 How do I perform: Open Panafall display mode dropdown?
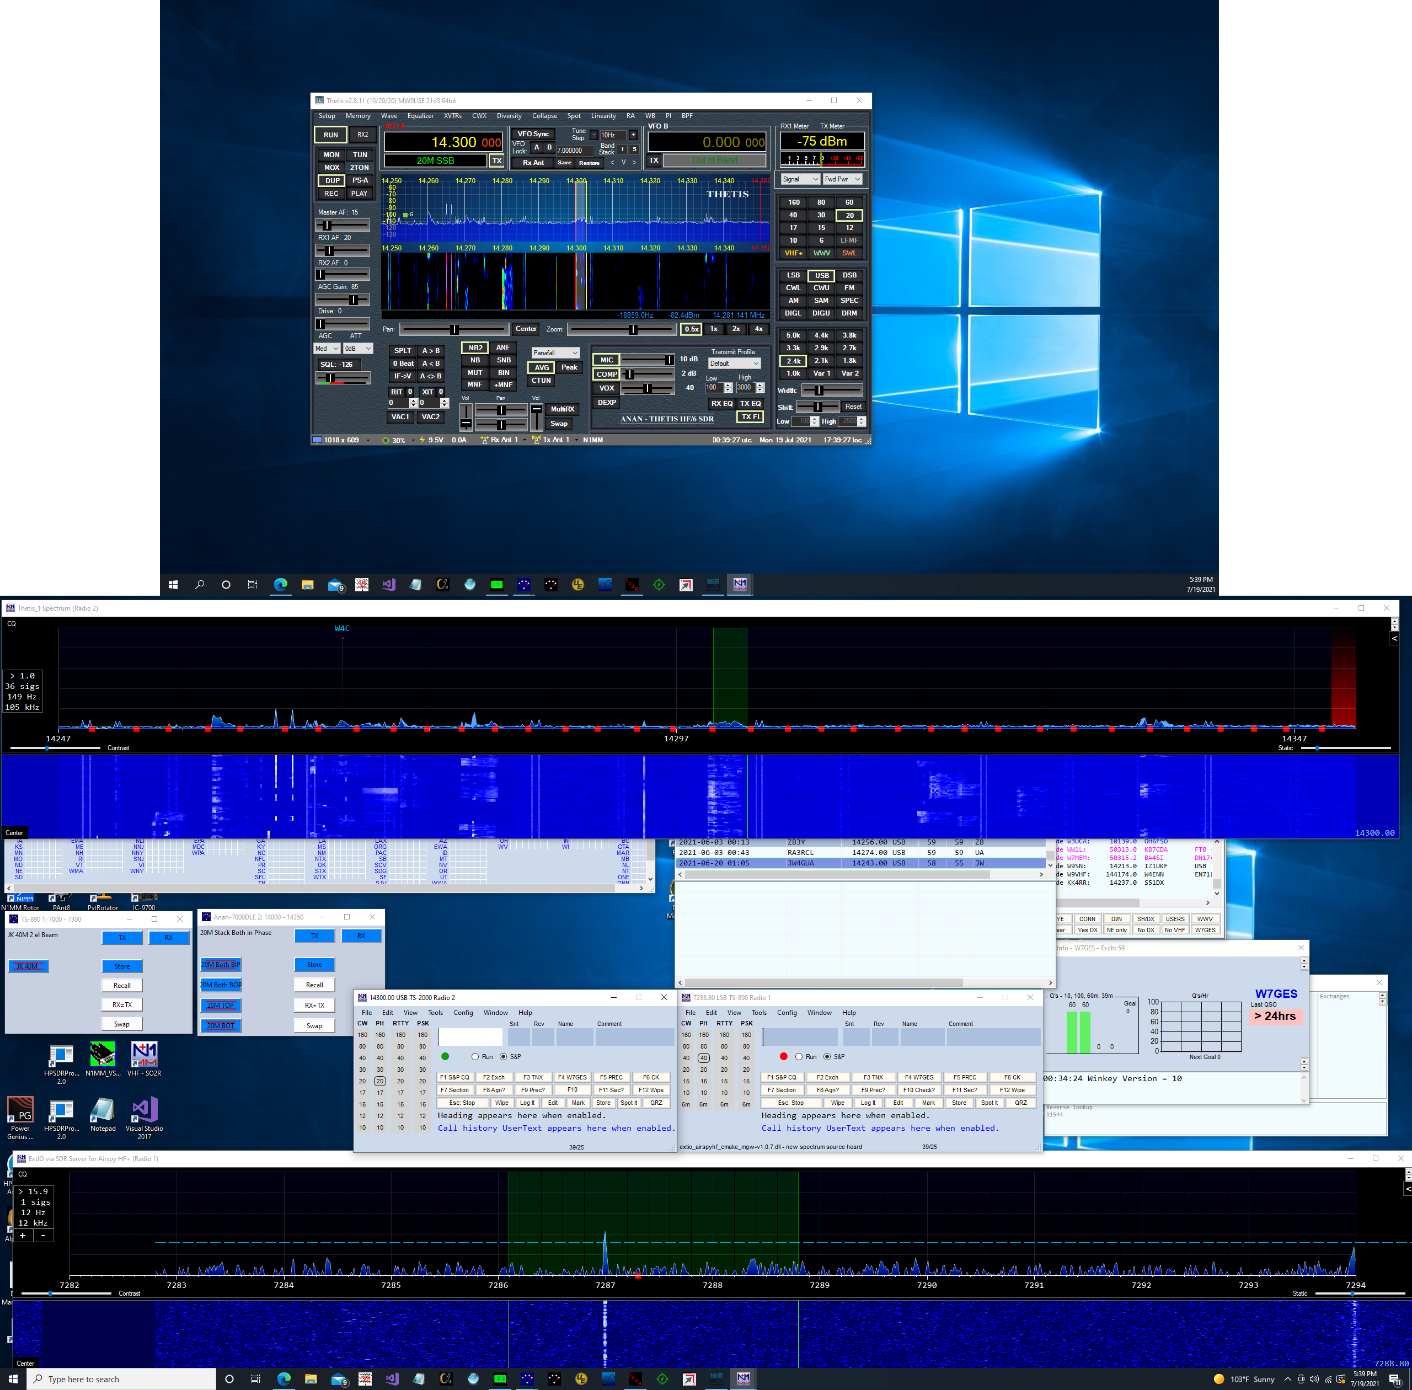(555, 352)
